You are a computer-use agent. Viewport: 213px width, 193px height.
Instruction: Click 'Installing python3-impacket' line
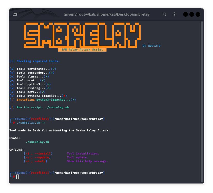coord(43,100)
